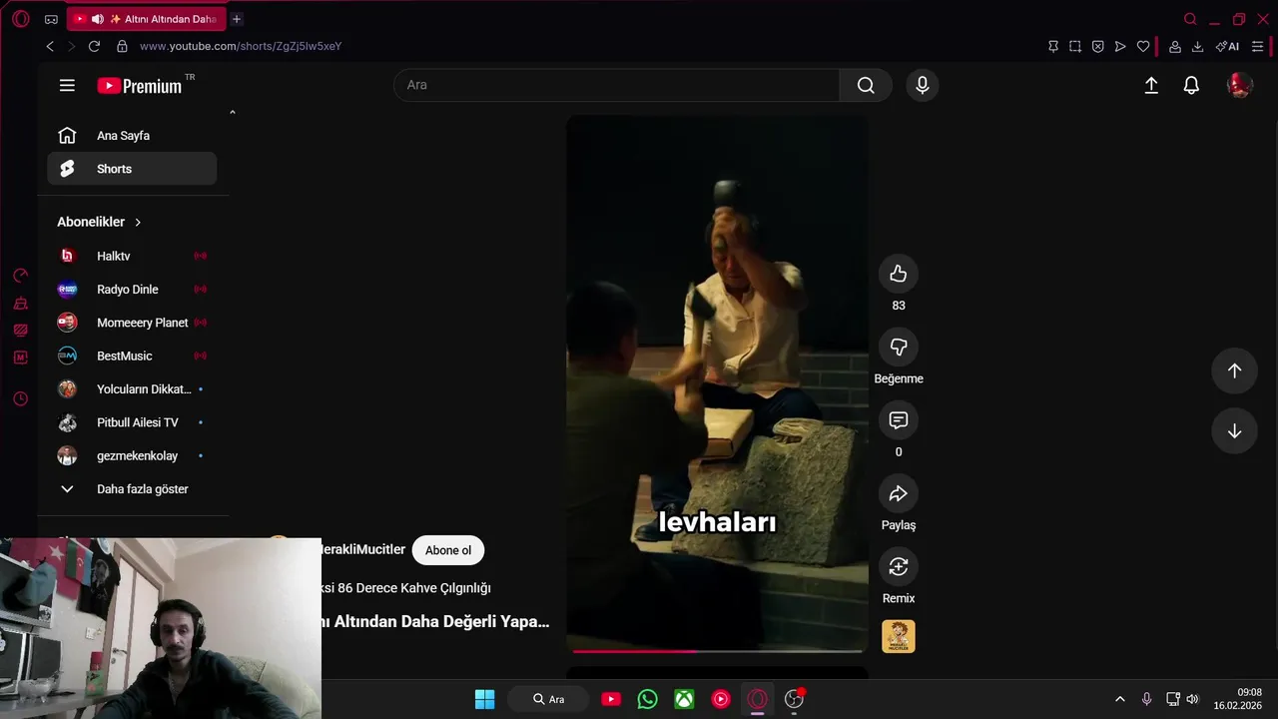The width and height of the screenshot is (1278, 719).
Task: Open YouTube notifications bell
Action: pos(1191,86)
